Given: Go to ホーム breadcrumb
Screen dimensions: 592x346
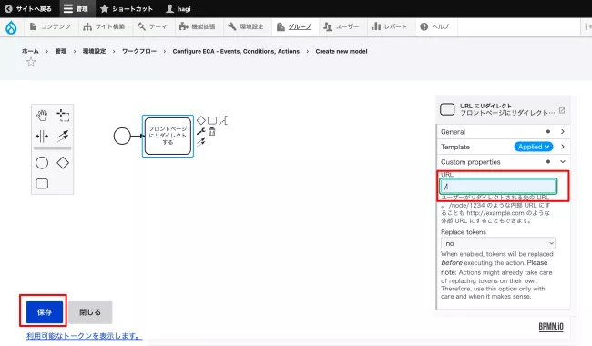Looking at the screenshot, I should (x=30, y=51).
